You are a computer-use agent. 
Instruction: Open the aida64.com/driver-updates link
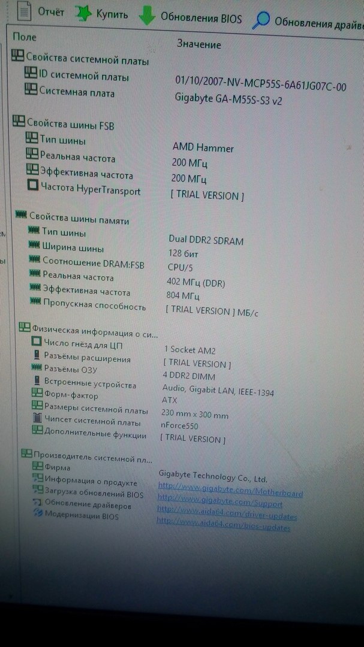click(x=227, y=514)
